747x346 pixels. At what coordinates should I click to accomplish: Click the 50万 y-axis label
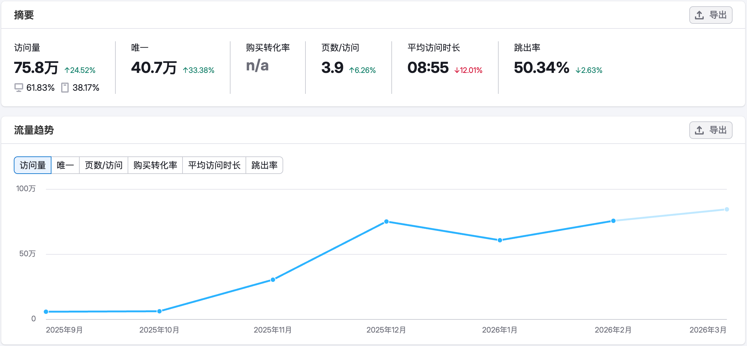point(28,254)
